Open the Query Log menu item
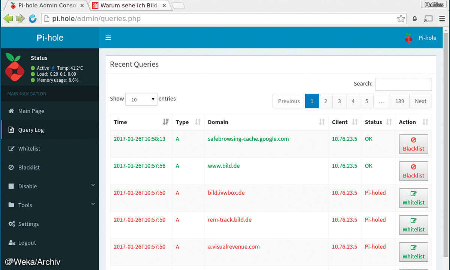This screenshot has height=270, width=450. coord(50,130)
